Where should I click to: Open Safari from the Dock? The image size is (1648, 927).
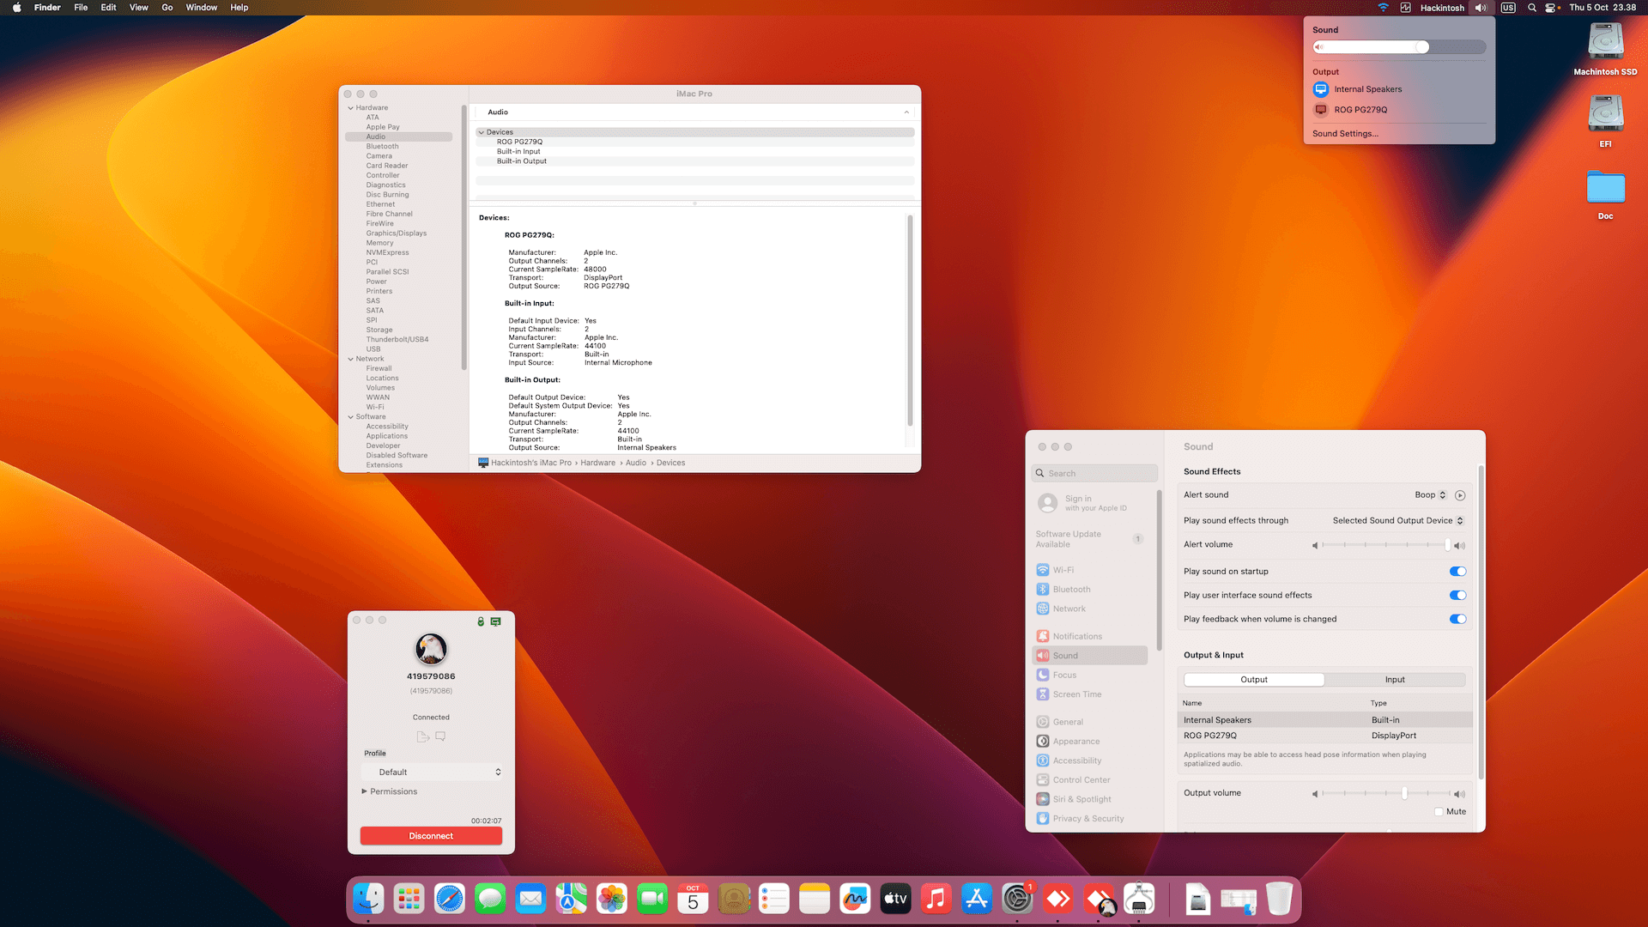tap(449, 899)
